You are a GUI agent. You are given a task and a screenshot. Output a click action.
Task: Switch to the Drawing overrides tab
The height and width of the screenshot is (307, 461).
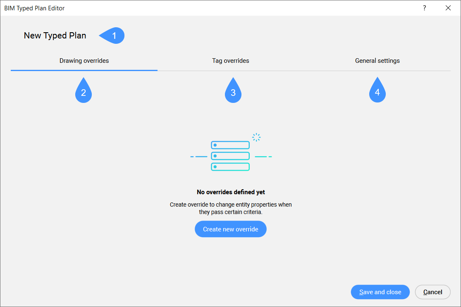point(84,61)
